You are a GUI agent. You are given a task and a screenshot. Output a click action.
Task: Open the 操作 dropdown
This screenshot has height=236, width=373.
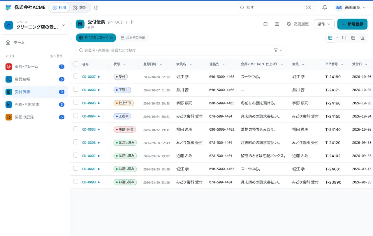[x=324, y=24]
